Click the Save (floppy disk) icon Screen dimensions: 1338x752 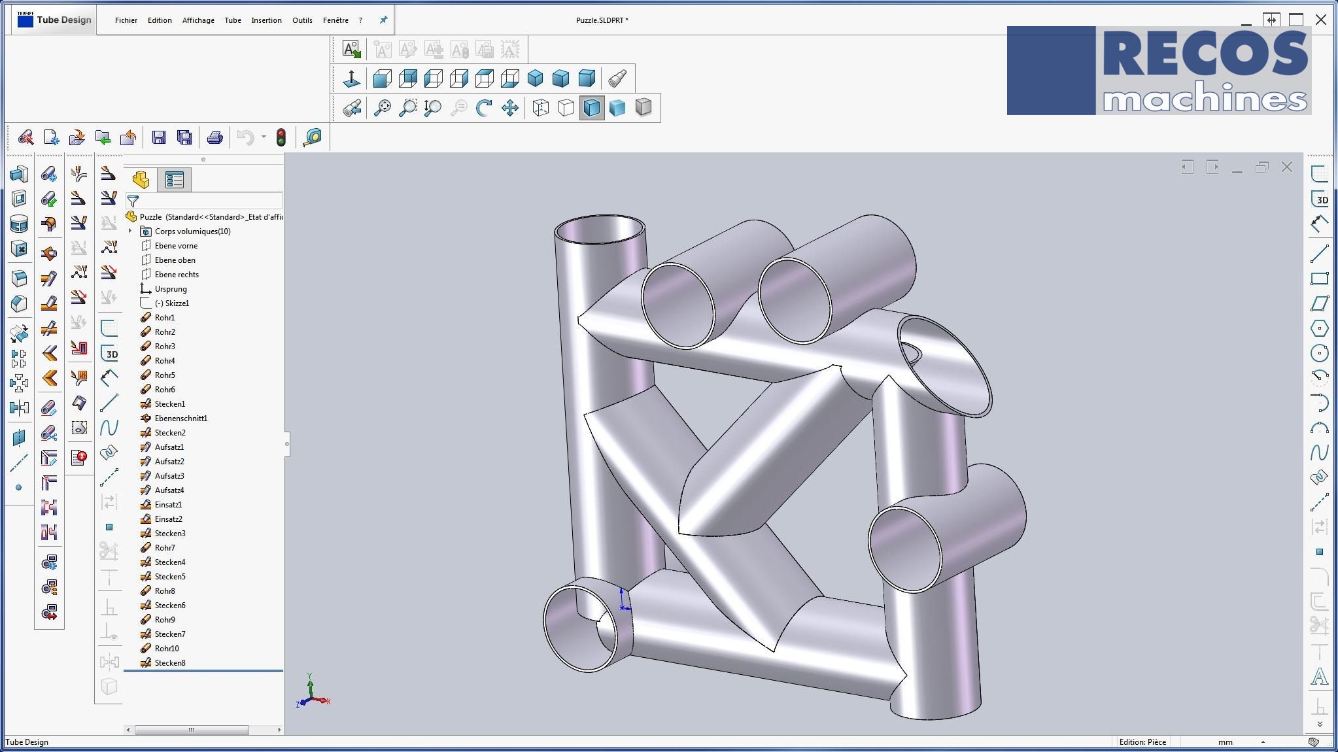coord(159,137)
